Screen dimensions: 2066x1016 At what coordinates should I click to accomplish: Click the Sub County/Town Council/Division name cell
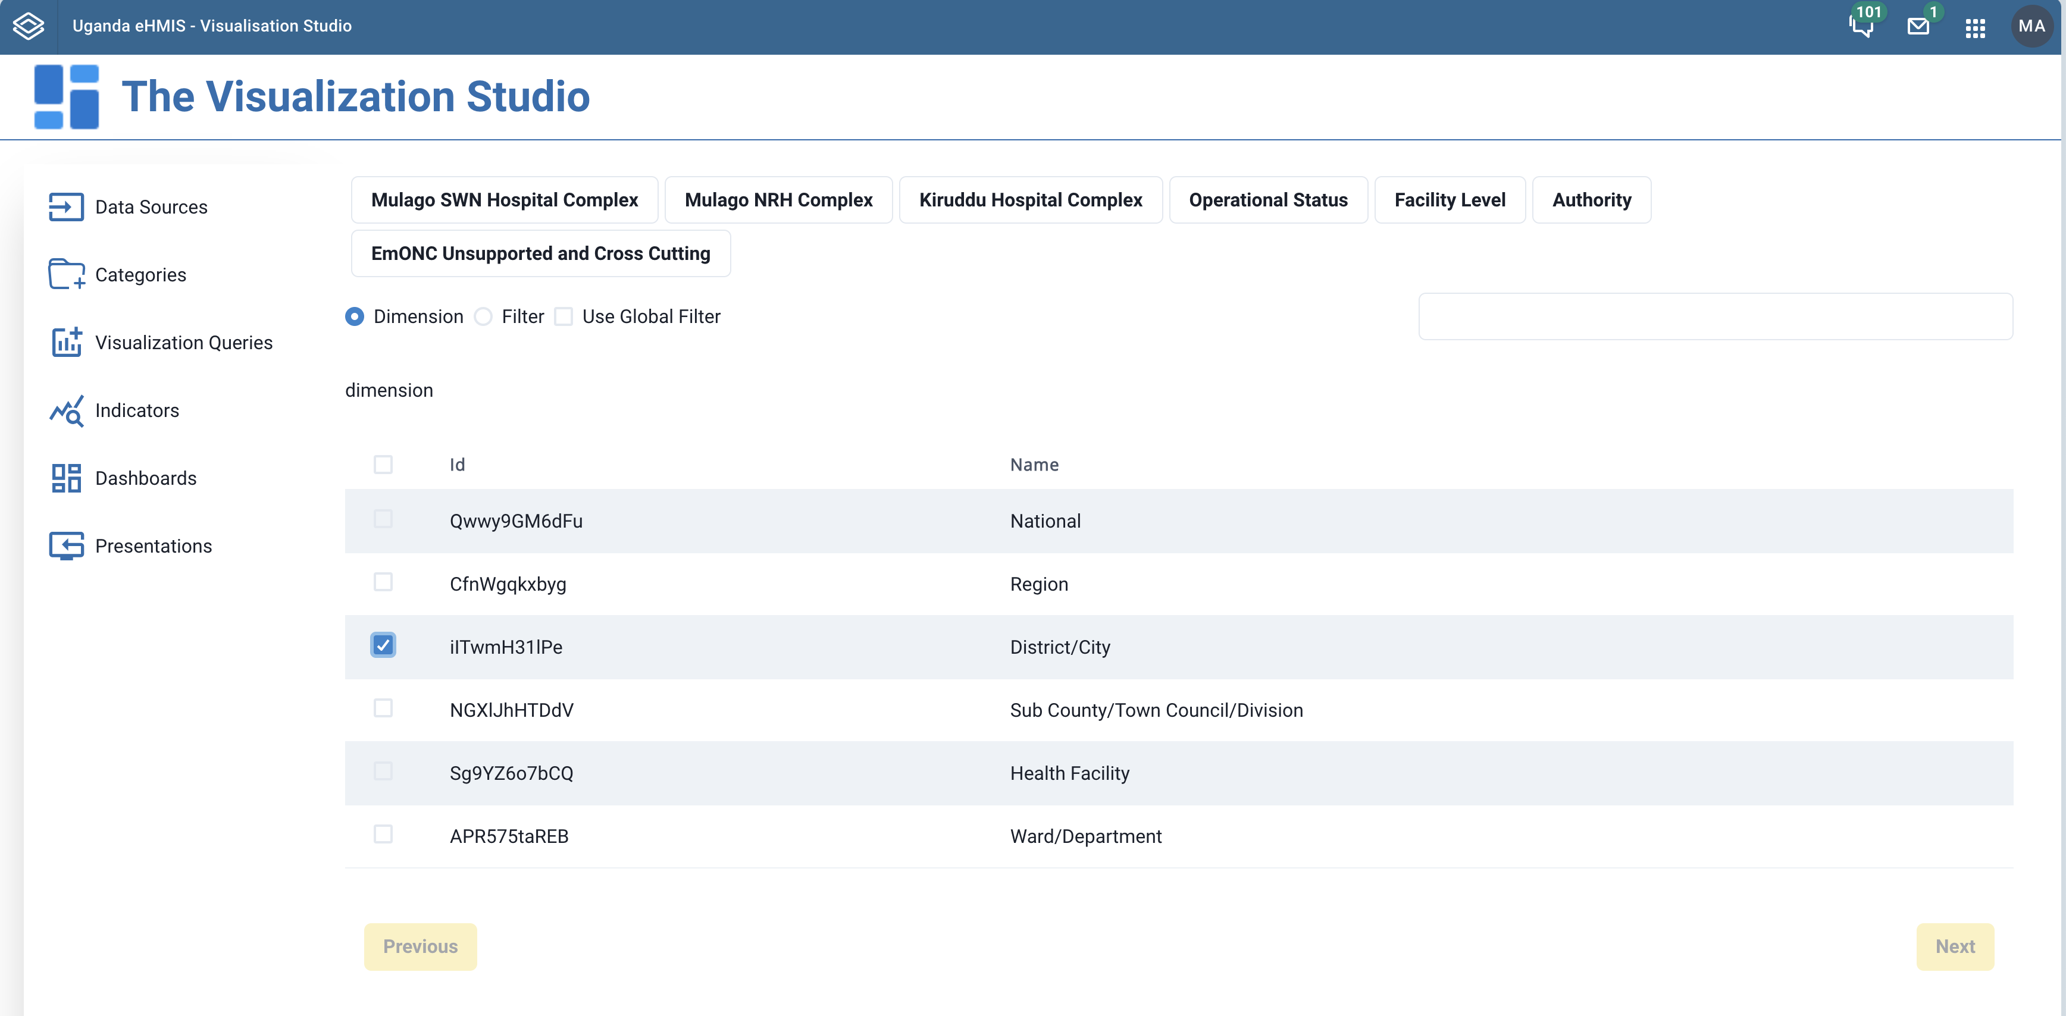pos(1157,710)
